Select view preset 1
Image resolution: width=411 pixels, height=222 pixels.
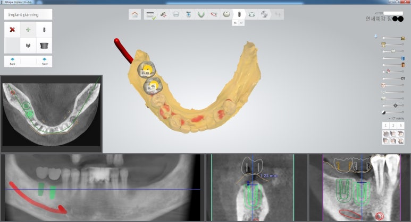(x=386, y=126)
